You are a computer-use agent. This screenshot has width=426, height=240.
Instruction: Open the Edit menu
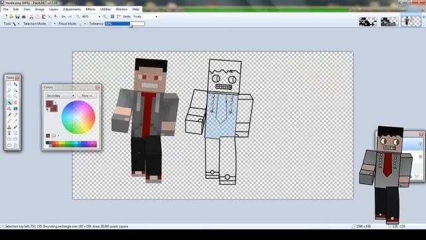16,9
